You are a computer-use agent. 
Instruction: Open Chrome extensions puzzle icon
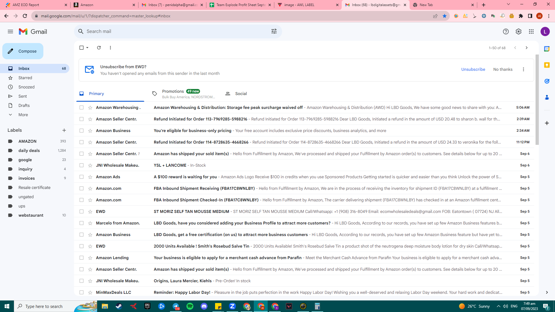tap(521, 16)
